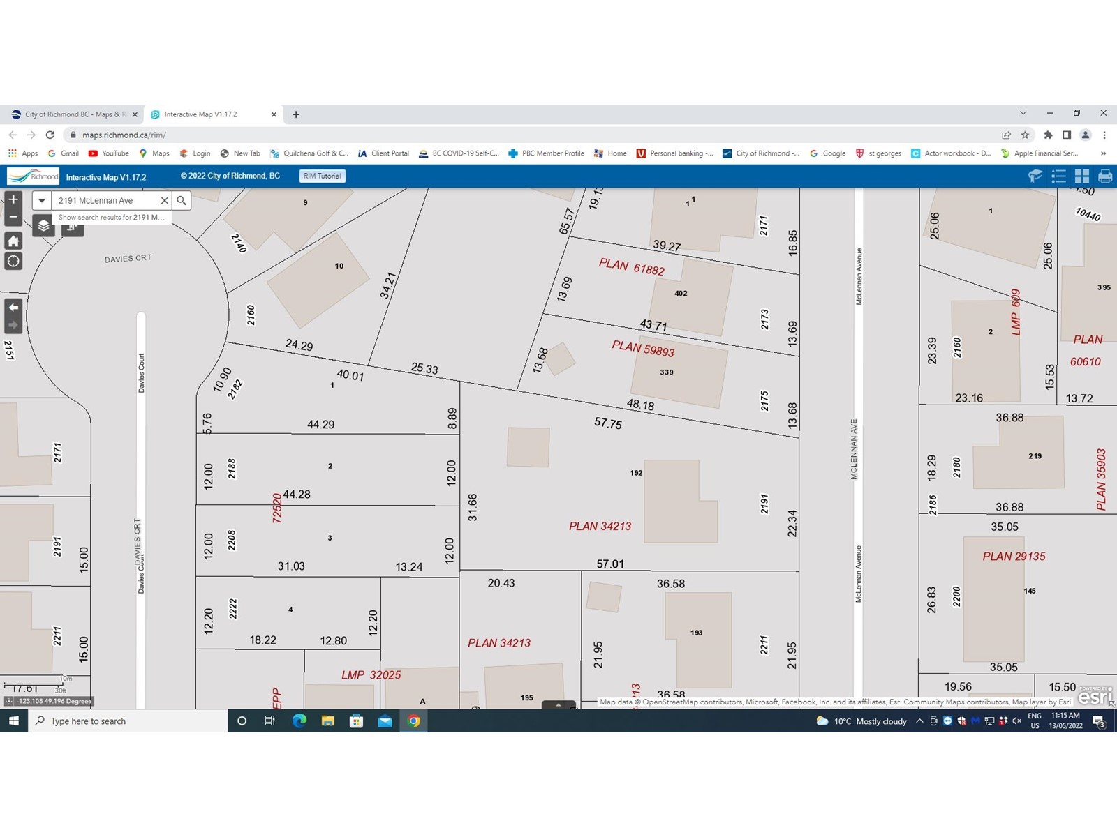This screenshot has height=837, width=1117.
Task: Switch to City of Richmond BC tab
Action: (70, 114)
